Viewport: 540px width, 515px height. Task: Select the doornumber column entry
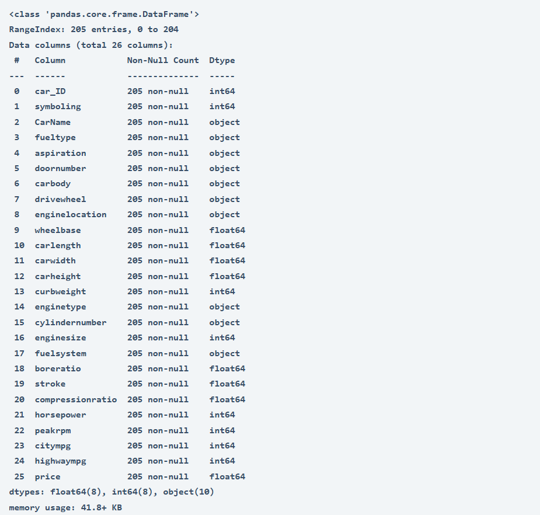tap(60, 168)
